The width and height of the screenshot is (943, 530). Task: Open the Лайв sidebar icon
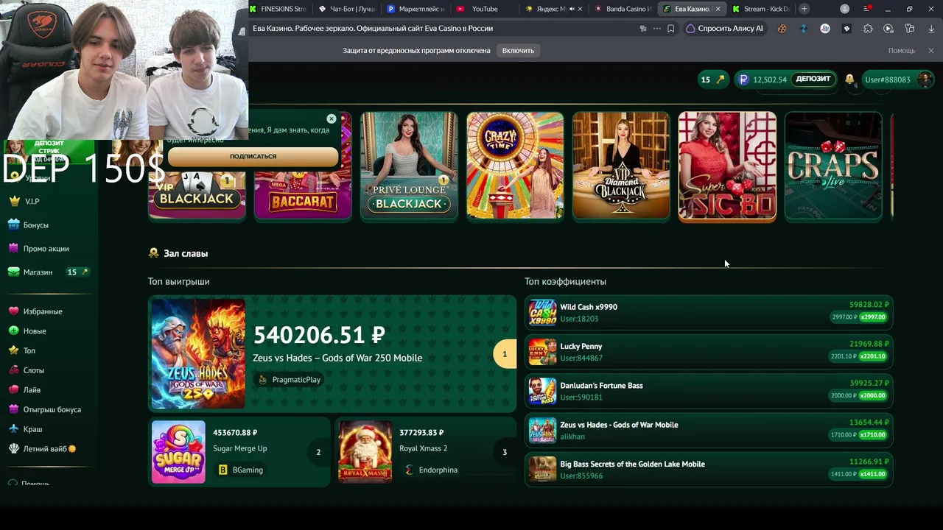(14, 389)
